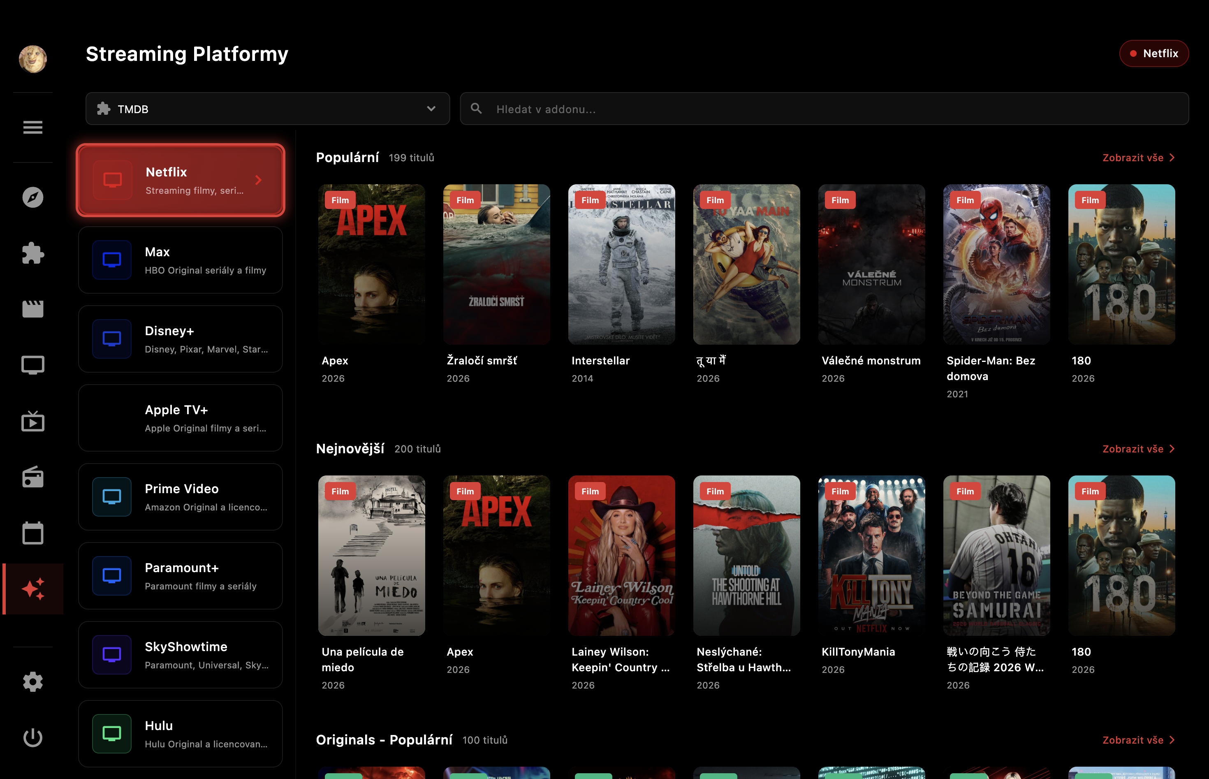Click the Populární section heading

pyautogui.click(x=347, y=158)
